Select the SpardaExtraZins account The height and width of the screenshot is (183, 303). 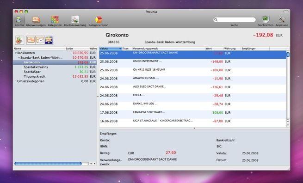[x=55, y=67]
